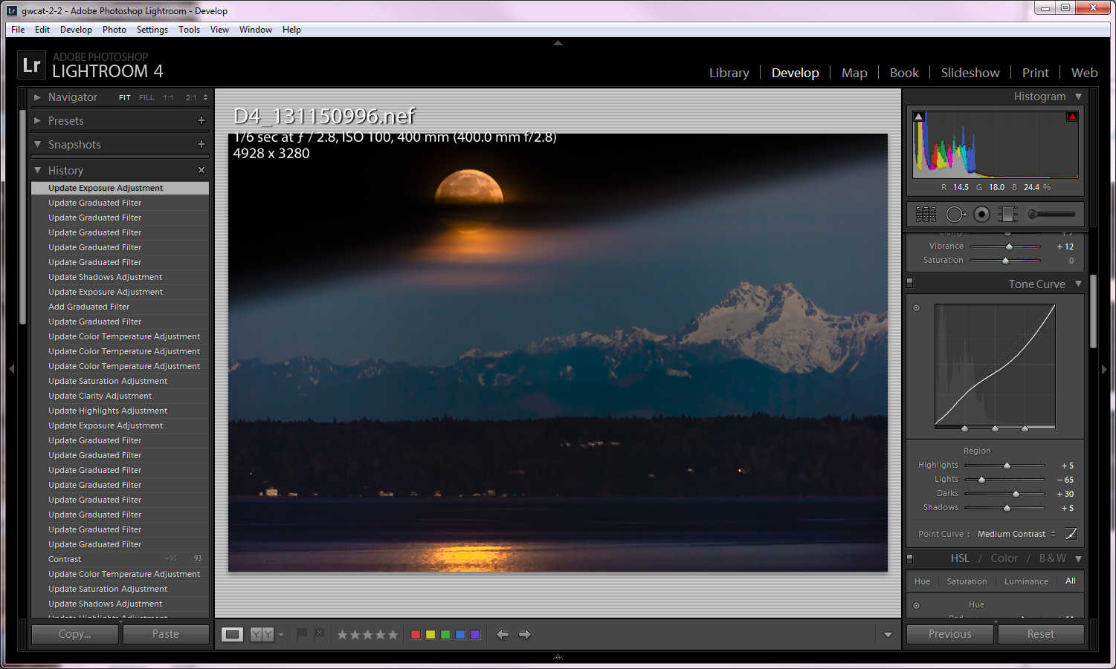Open toolbar content dropdown menu
Image resolution: width=1116 pixels, height=669 pixels.
(888, 635)
